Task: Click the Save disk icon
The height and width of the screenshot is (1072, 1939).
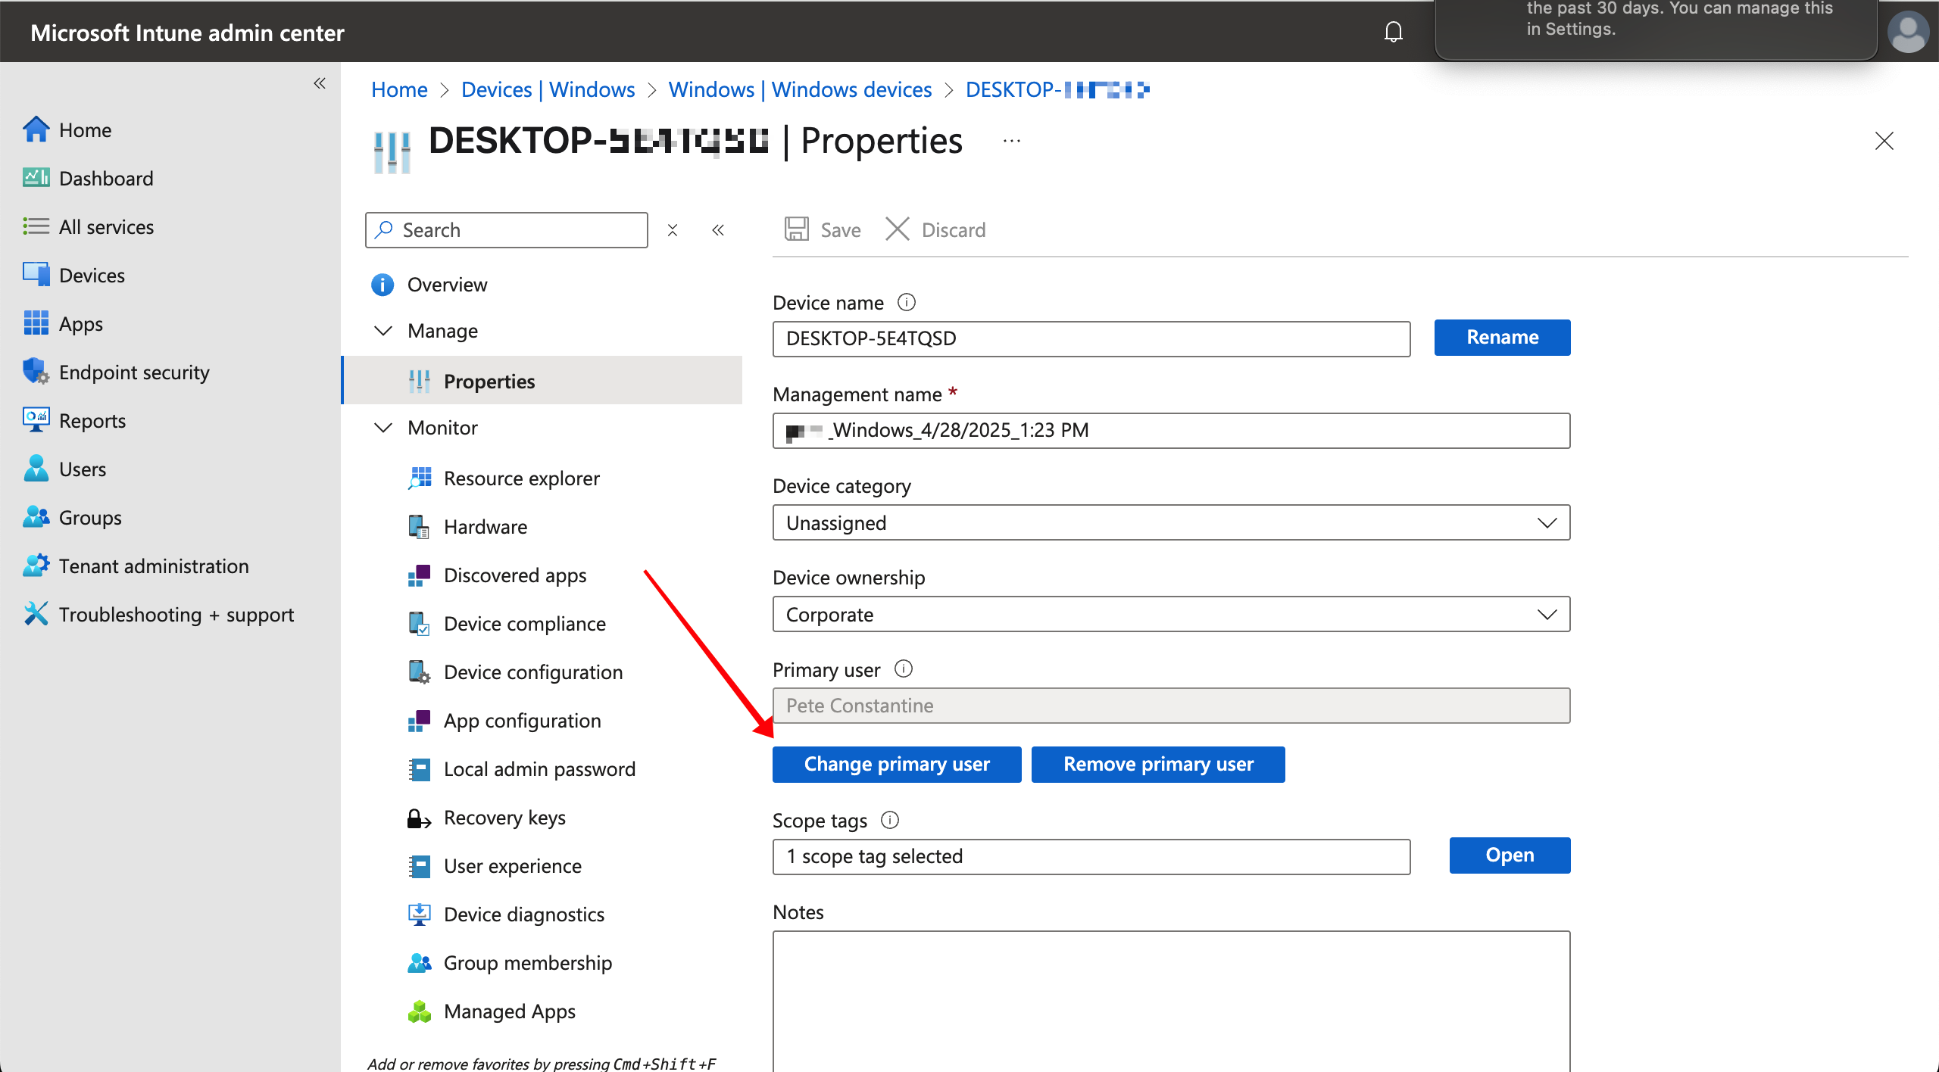Action: (x=796, y=229)
